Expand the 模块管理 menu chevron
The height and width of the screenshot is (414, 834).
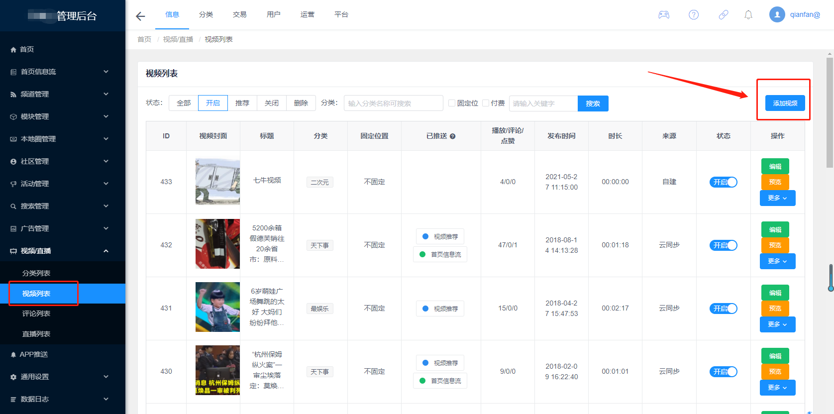[x=106, y=116]
